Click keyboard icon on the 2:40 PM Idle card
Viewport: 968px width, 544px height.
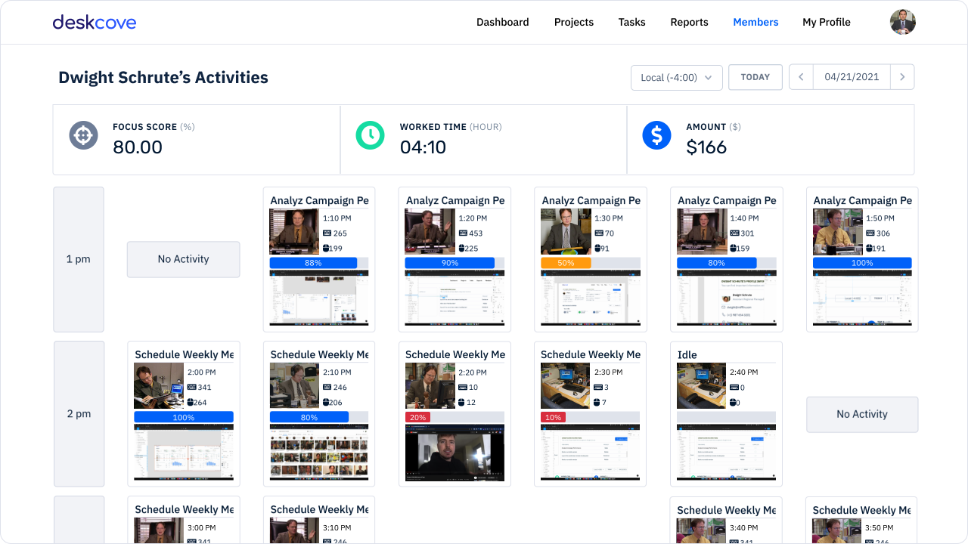[734, 388]
